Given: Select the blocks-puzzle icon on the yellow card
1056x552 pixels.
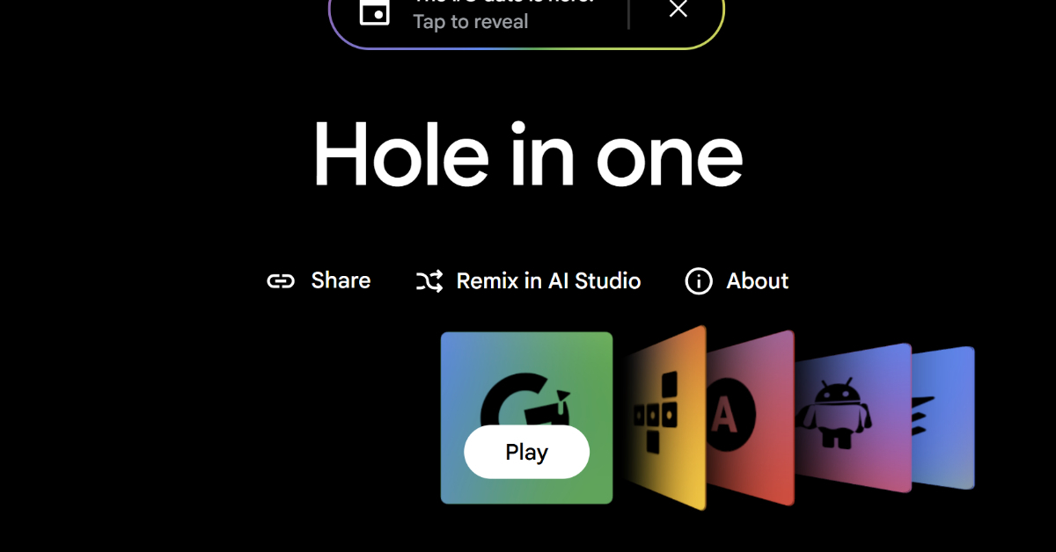Looking at the screenshot, I should [x=656, y=412].
